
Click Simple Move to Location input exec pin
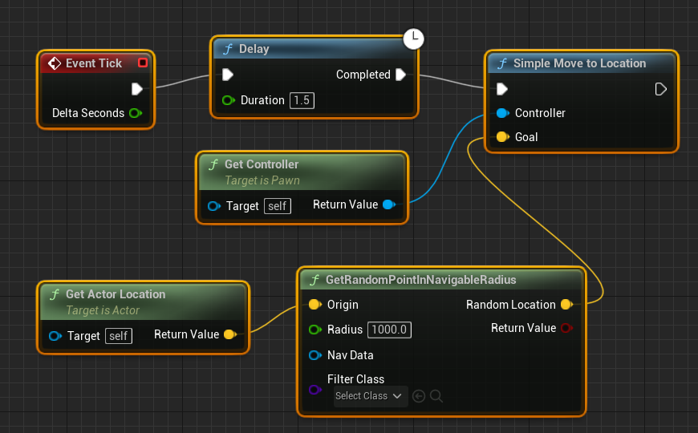click(x=502, y=89)
